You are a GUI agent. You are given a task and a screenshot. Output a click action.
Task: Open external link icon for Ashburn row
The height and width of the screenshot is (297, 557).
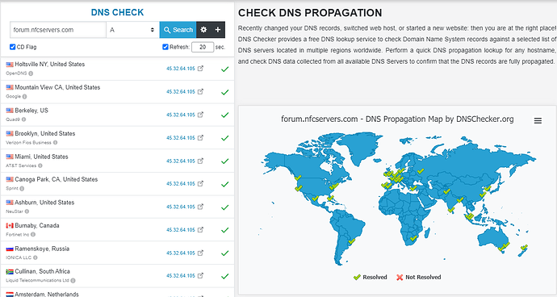click(200, 207)
